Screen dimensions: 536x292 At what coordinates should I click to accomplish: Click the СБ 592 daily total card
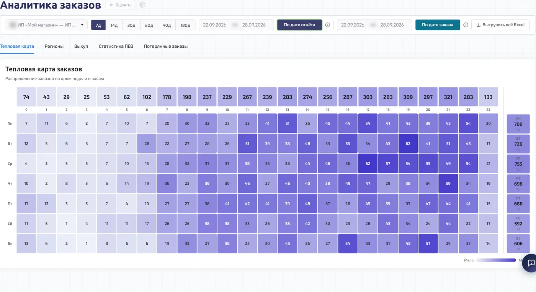[x=518, y=224]
